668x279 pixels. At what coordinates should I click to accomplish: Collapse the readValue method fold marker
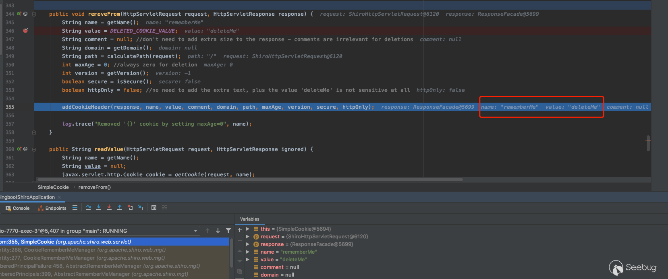[x=34, y=149]
